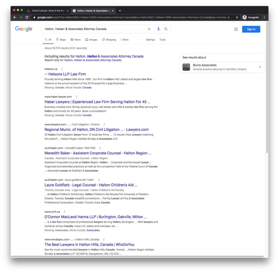Switch to Shopping results
The height and width of the screenshot is (273, 279).
point(109,40)
